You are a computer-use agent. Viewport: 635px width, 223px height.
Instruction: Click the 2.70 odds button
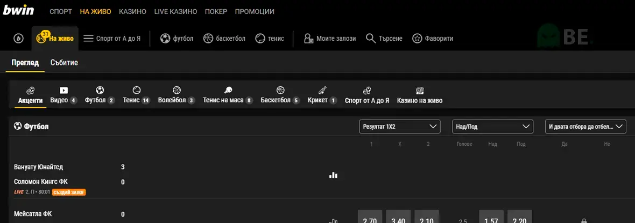370,218
